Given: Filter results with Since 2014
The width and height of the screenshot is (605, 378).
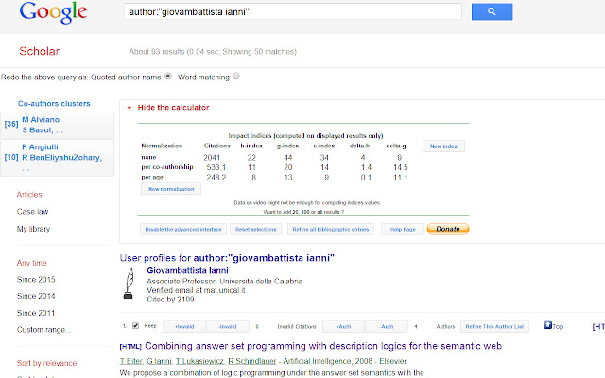Looking at the screenshot, I should [x=36, y=296].
